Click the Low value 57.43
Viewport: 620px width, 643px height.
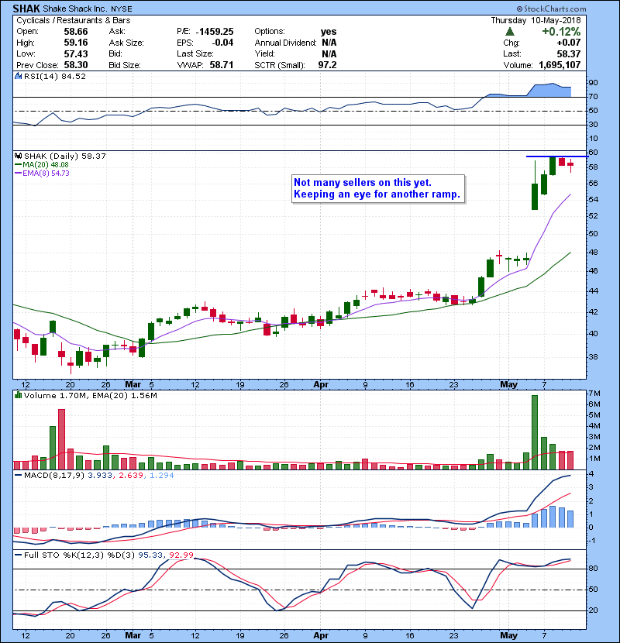click(76, 53)
